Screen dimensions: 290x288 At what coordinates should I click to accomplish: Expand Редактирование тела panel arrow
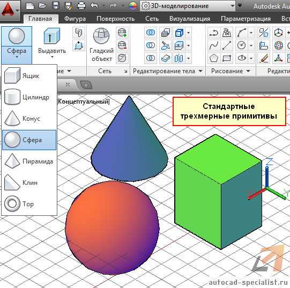[x=200, y=71]
